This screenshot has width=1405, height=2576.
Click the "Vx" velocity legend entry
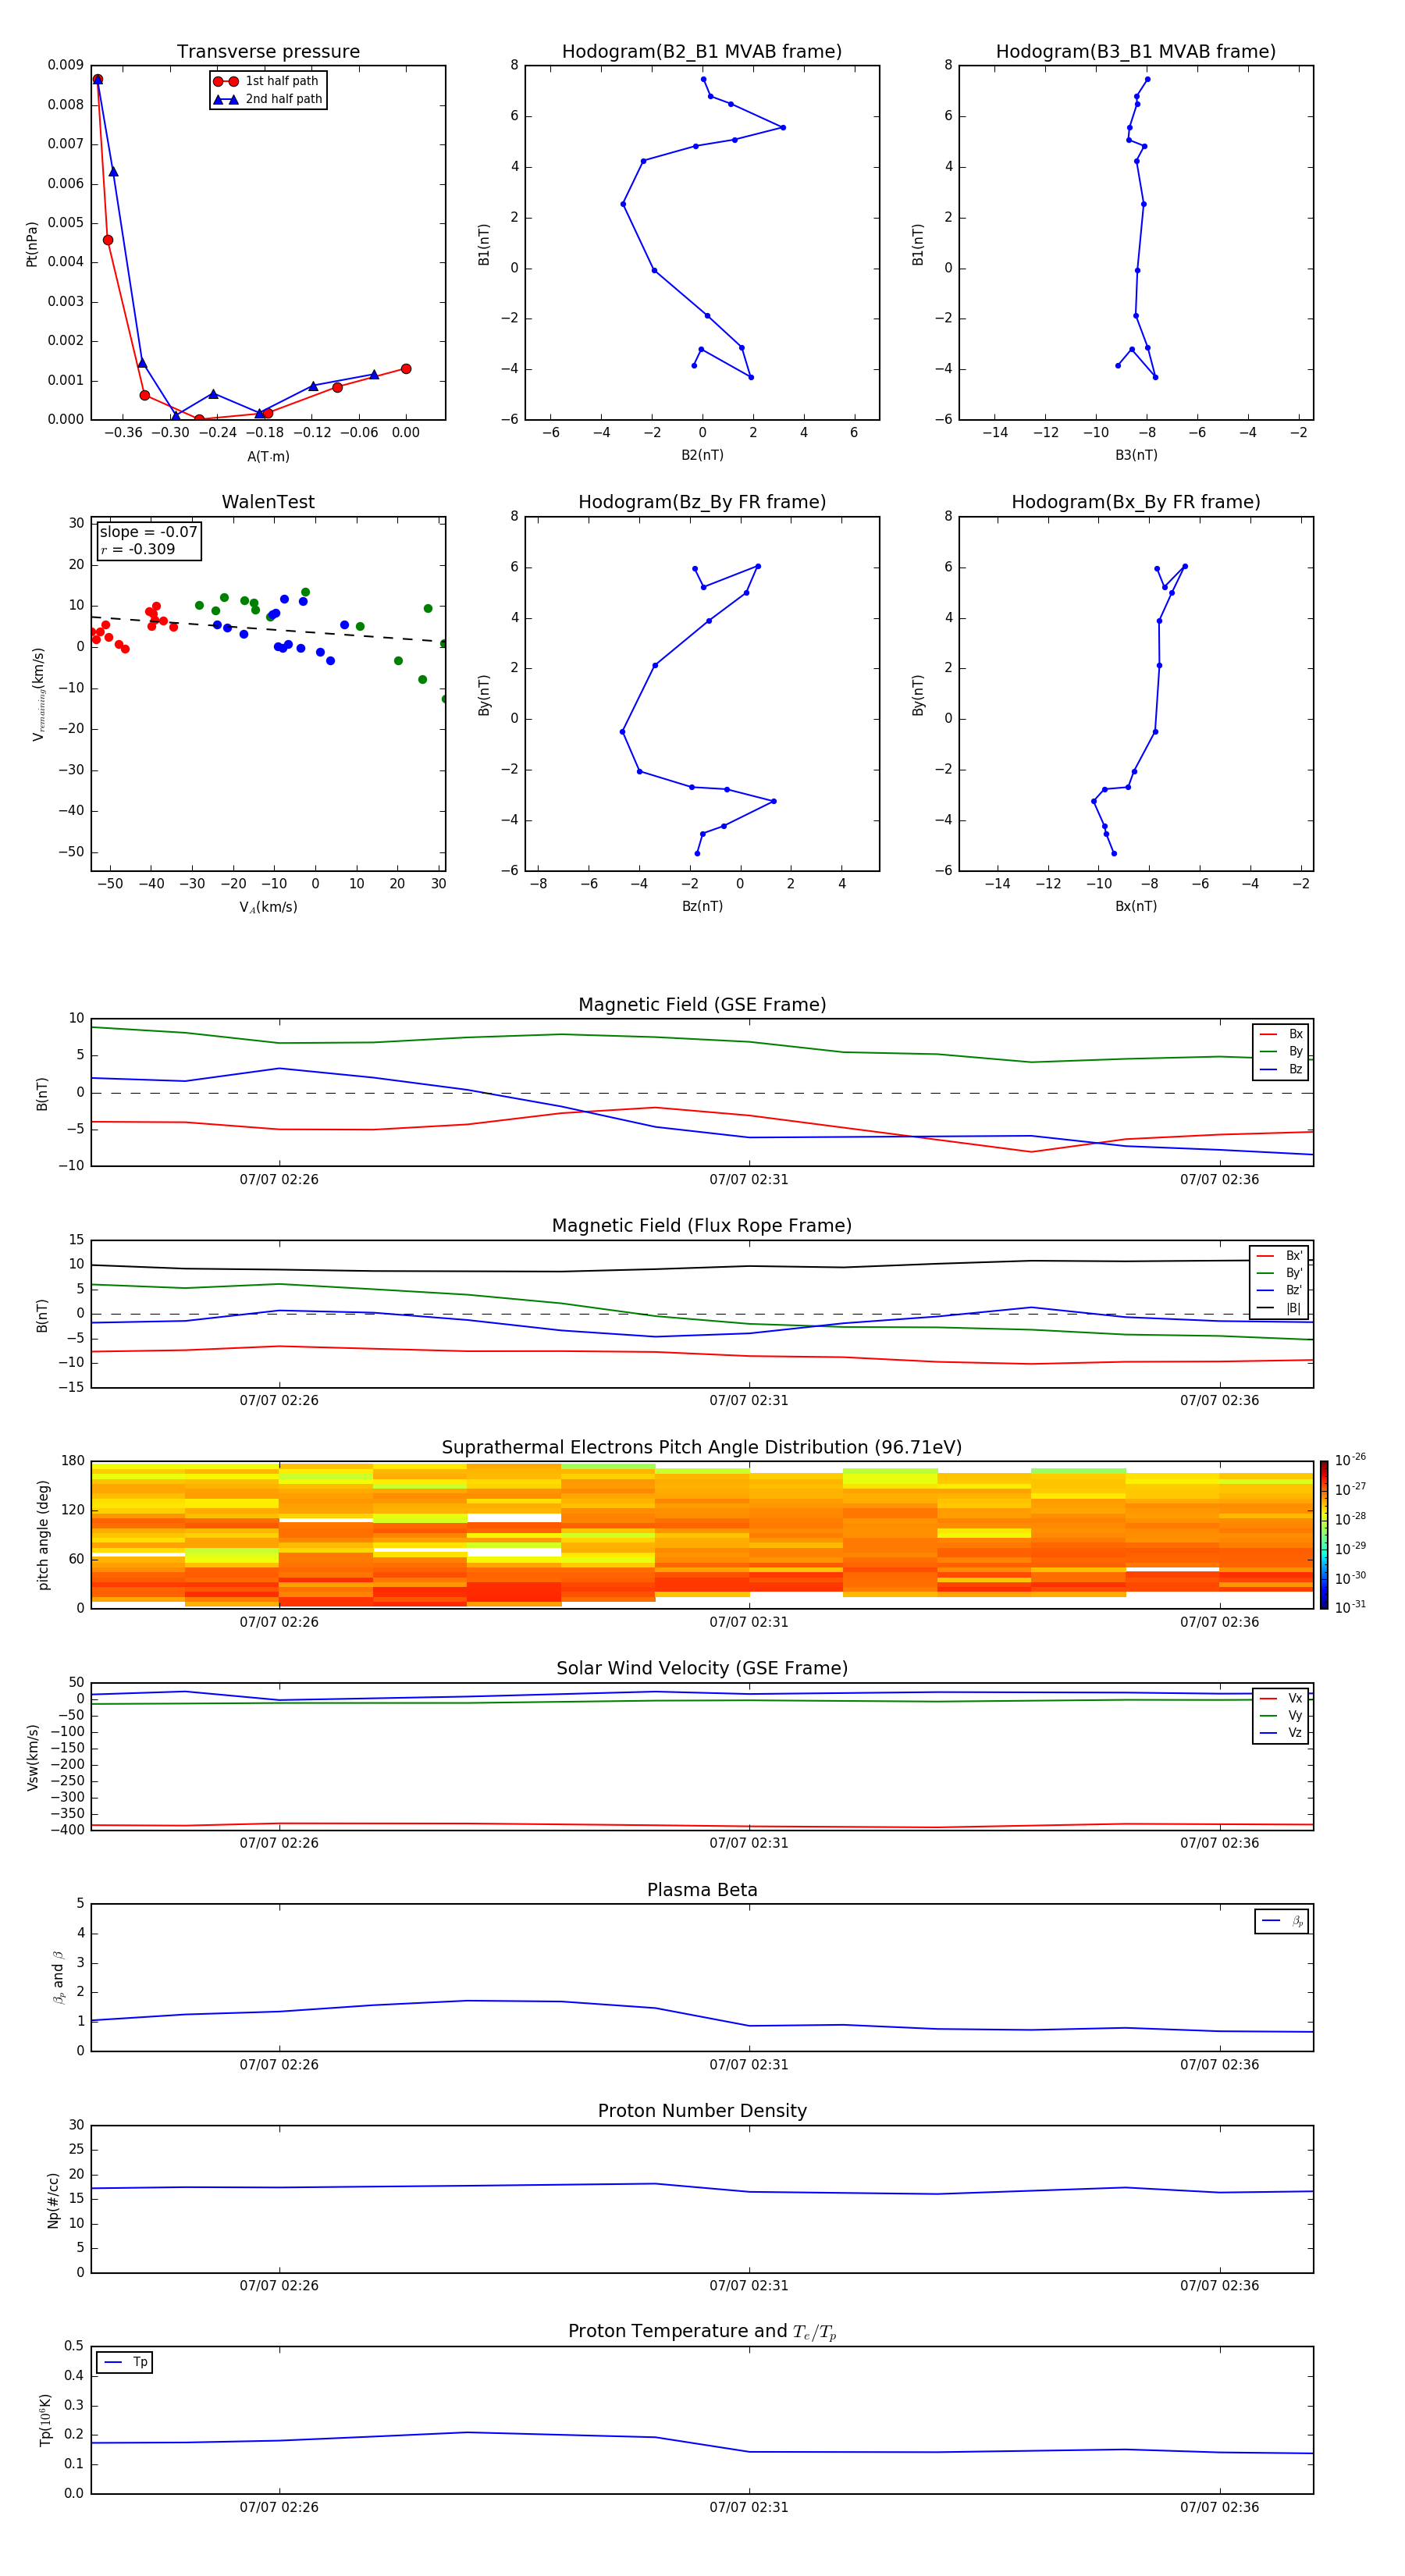(x=1281, y=1698)
